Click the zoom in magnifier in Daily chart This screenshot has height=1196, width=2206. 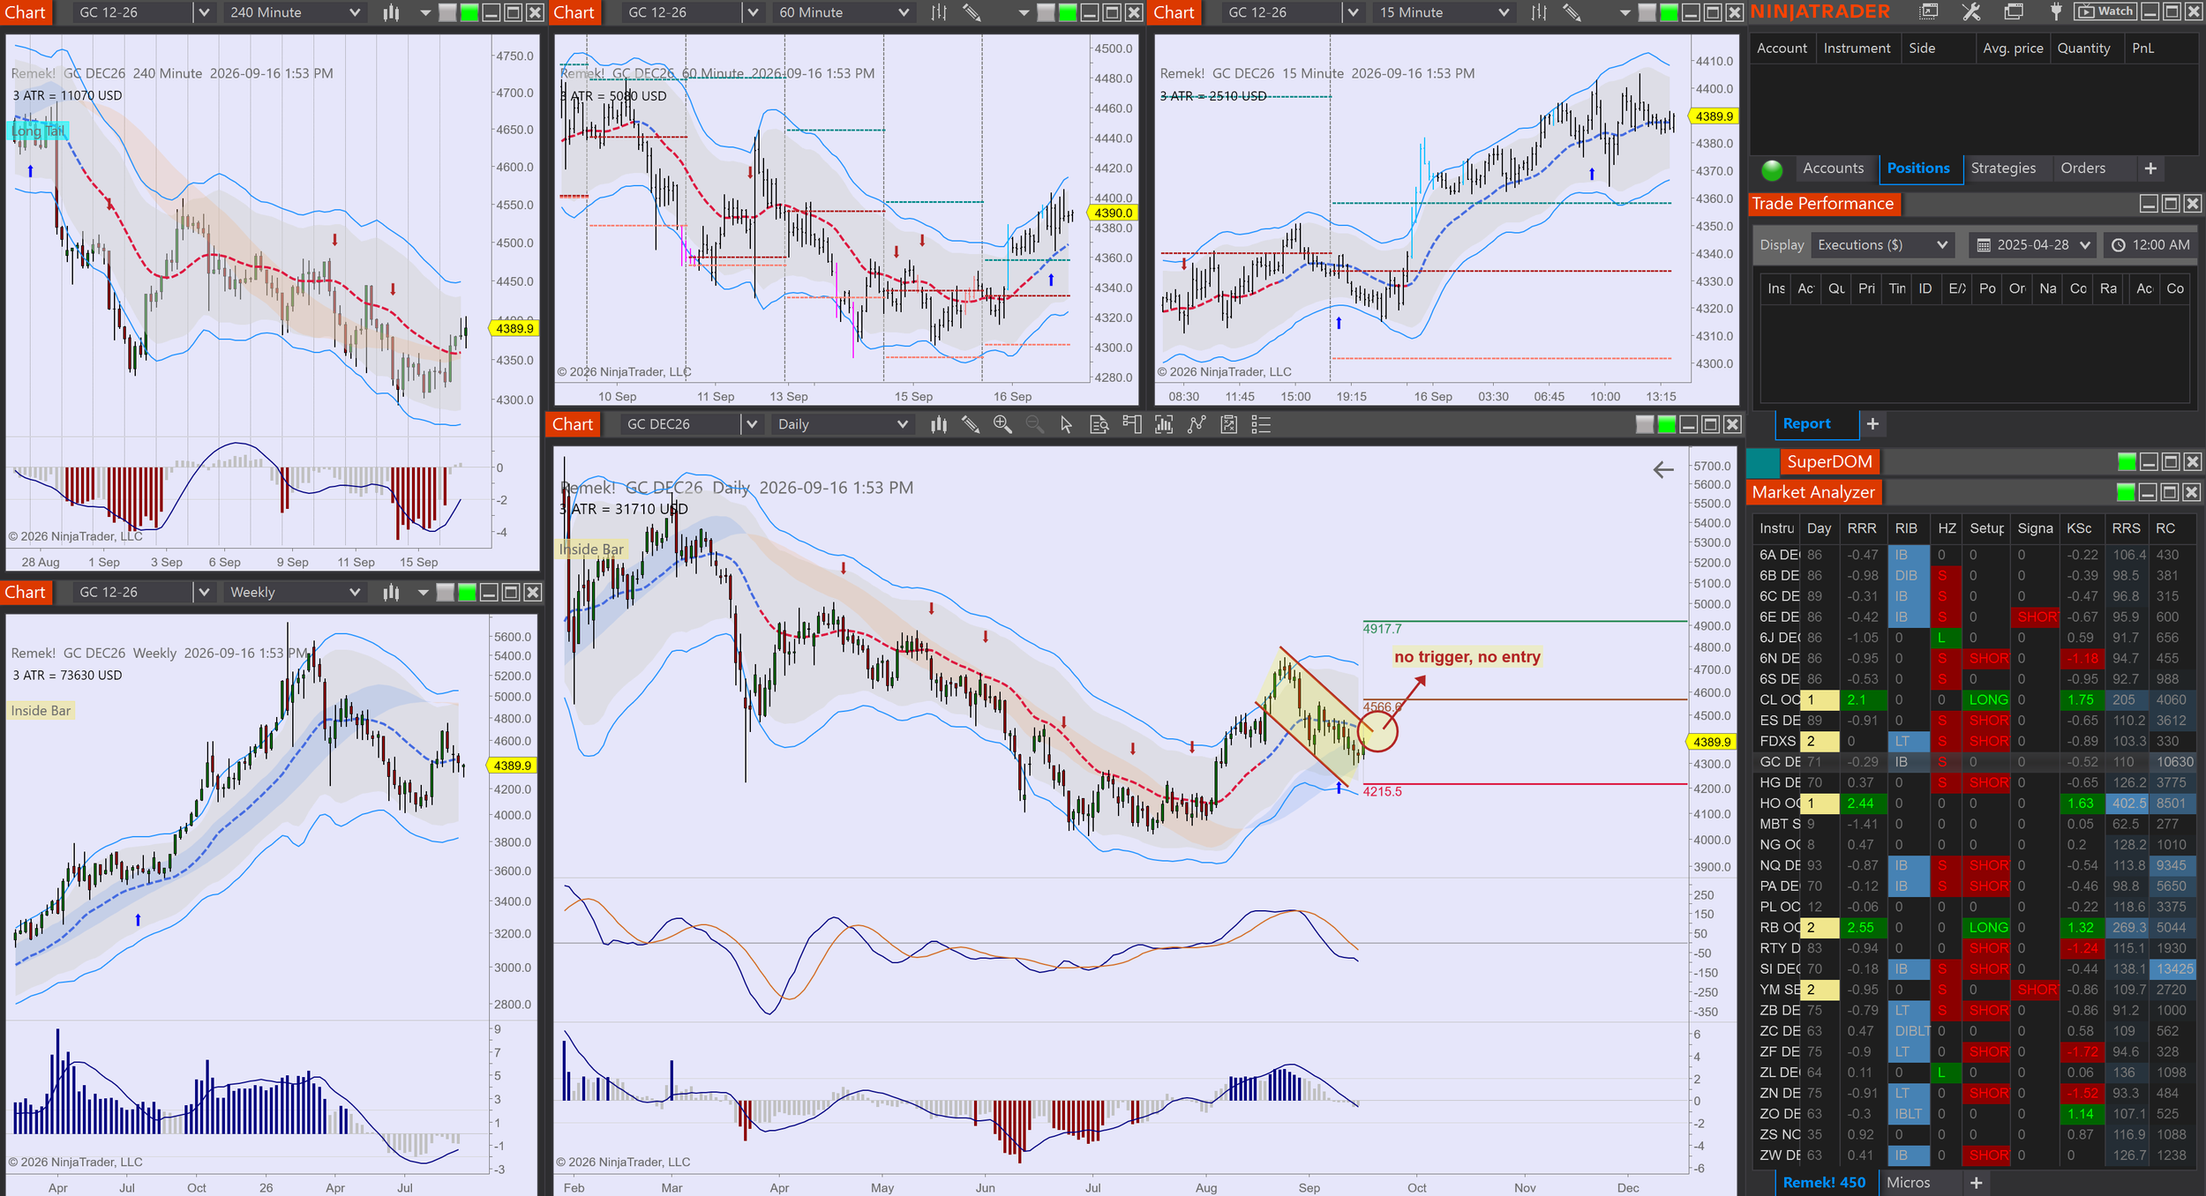click(x=1002, y=424)
